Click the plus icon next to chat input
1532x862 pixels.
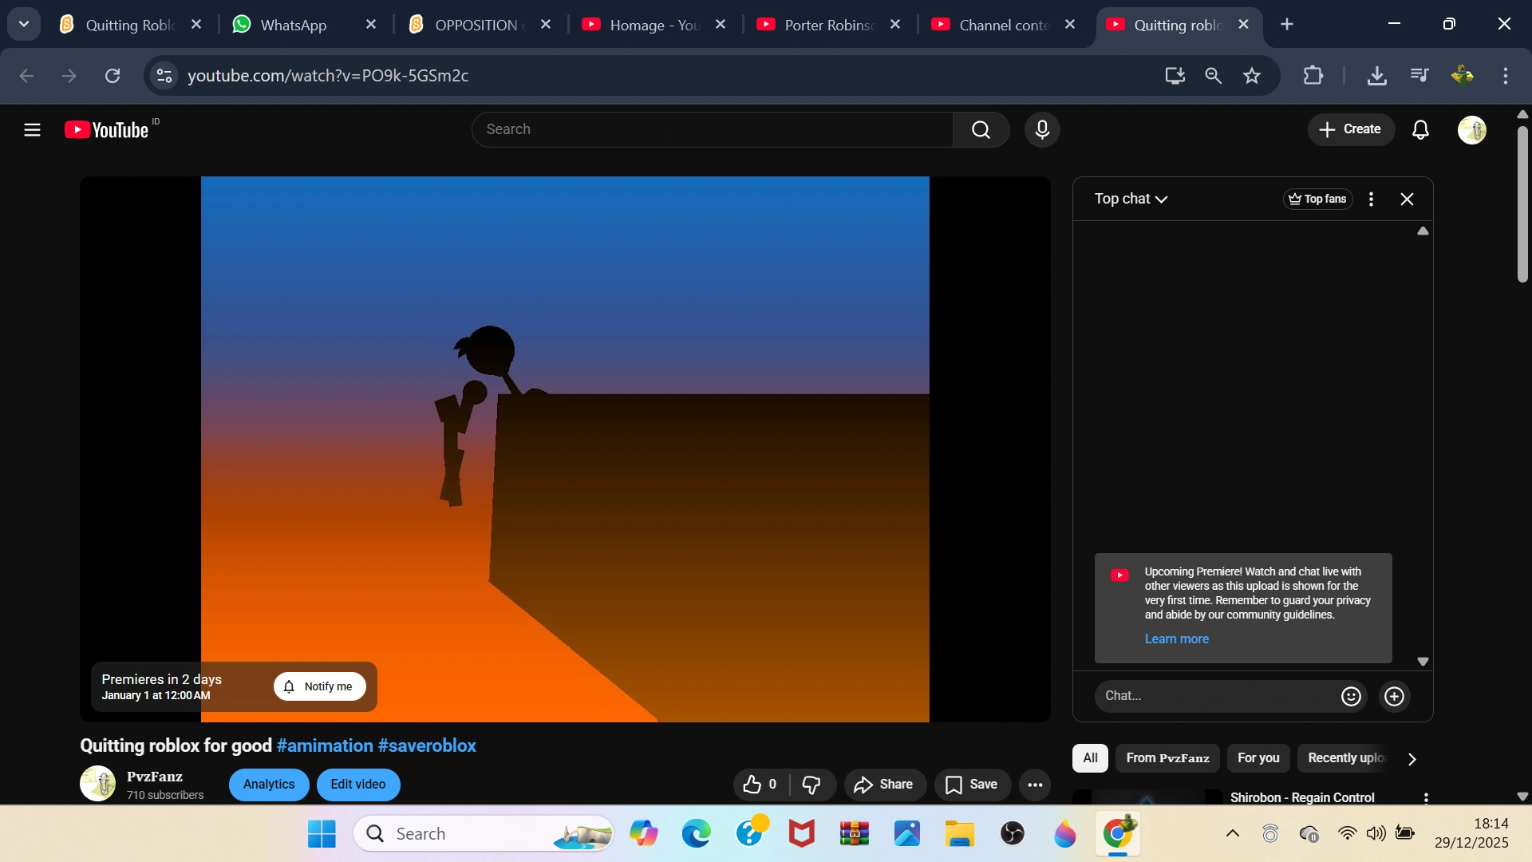pyautogui.click(x=1395, y=696)
